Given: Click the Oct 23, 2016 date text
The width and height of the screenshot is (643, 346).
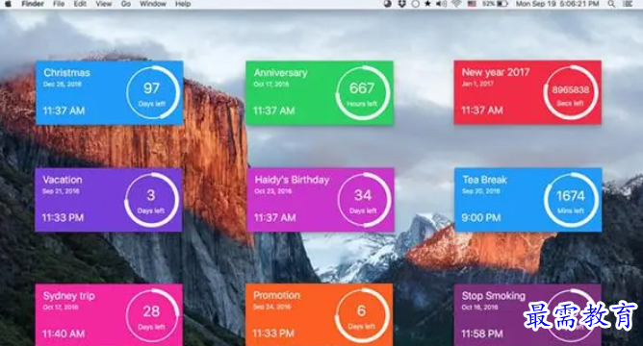Looking at the screenshot, I should pos(273,191).
